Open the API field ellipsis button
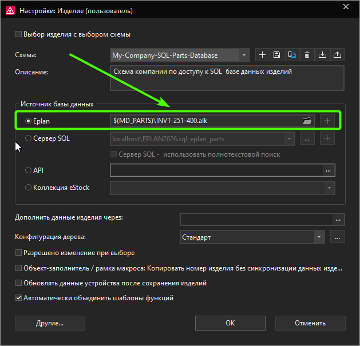The image size is (360, 346). [329, 170]
